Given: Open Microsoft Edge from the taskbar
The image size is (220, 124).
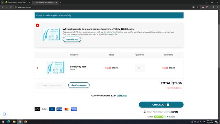Looking at the screenshot, I should (x=9, y=122).
